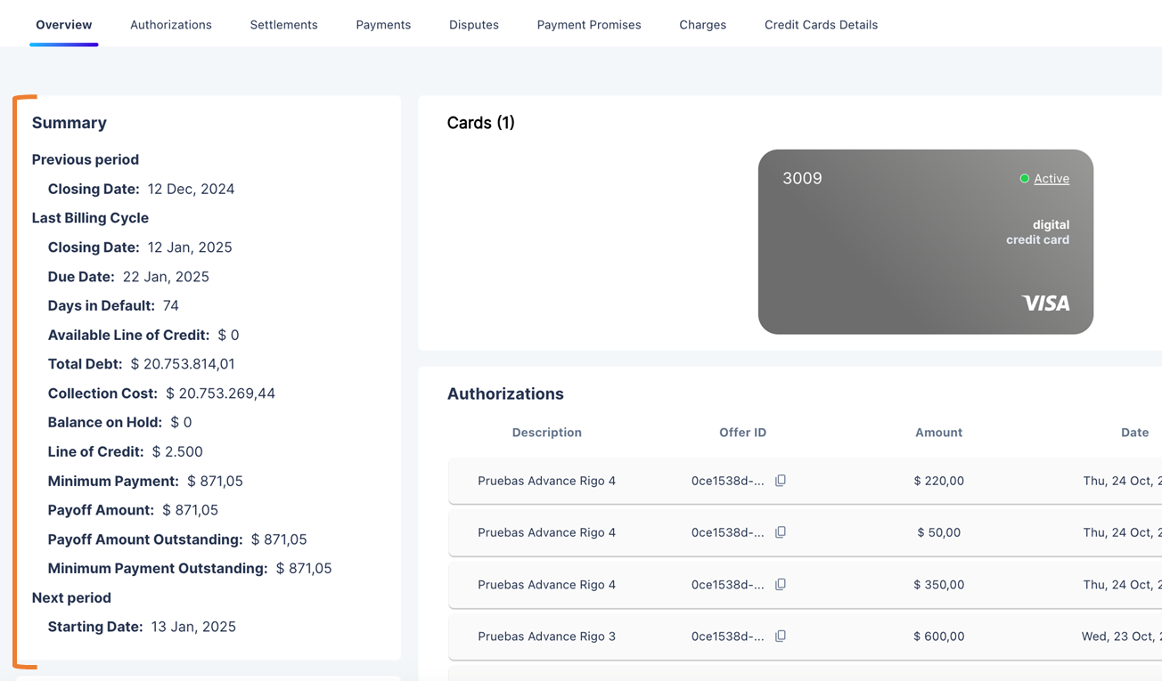Go to the Settlements tab

pyautogui.click(x=283, y=25)
